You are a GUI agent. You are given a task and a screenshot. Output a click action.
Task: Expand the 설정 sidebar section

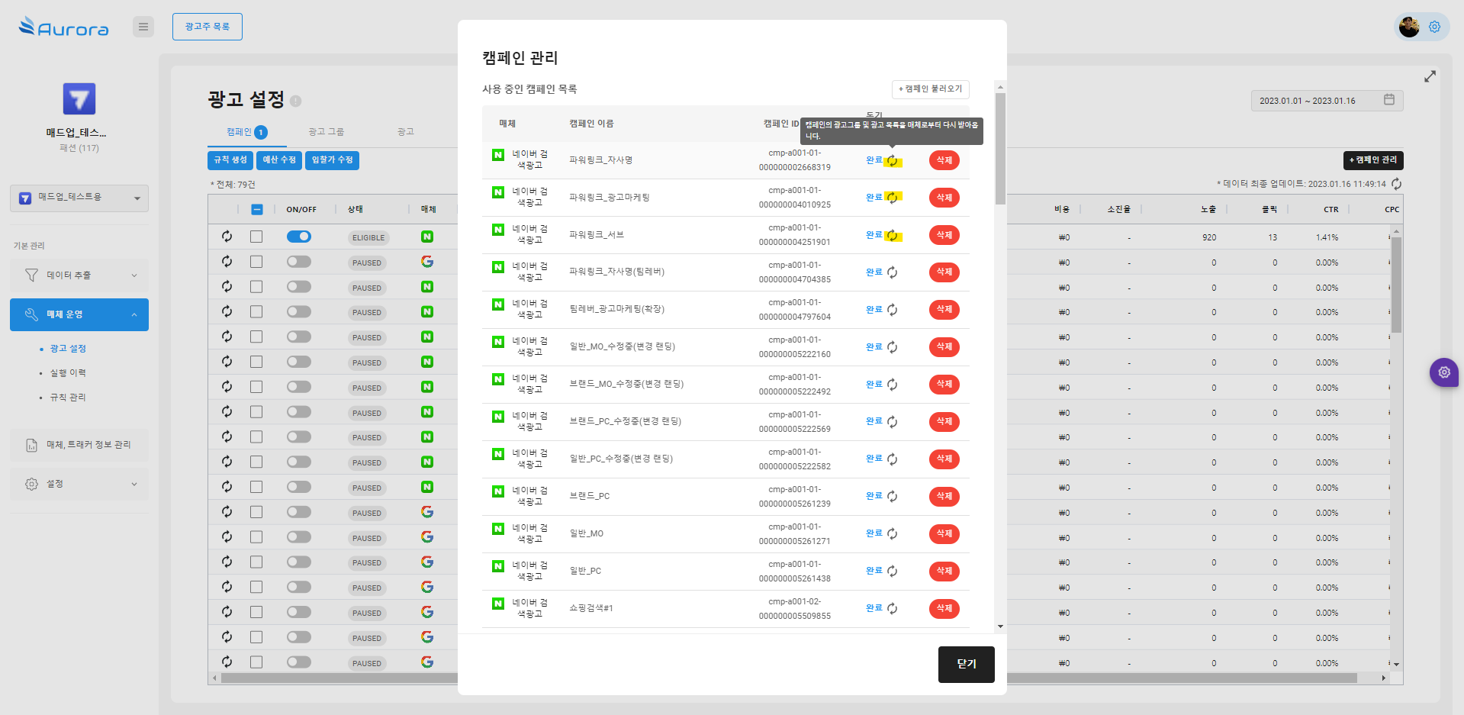pyautogui.click(x=79, y=484)
